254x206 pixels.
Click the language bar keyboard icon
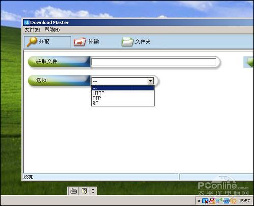pos(74,191)
